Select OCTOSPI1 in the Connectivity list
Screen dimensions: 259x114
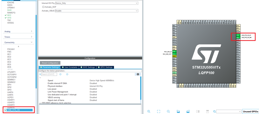click(12, 75)
